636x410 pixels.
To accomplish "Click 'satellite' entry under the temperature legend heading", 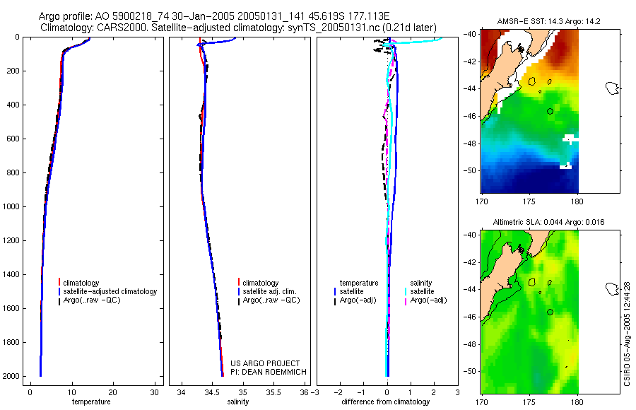I will pyautogui.click(x=351, y=291).
